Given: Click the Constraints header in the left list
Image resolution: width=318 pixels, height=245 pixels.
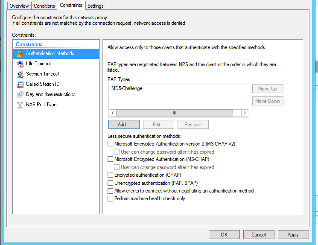Looking at the screenshot, I should pyautogui.click(x=29, y=44).
